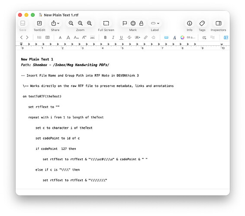The height and width of the screenshot is (216, 245).
Task: Open the Tags icon
Action: coord(202,23)
